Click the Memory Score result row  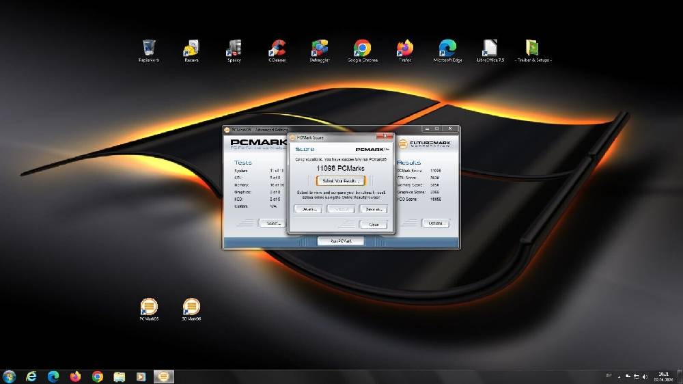pyautogui.click(x=419, y=184)
